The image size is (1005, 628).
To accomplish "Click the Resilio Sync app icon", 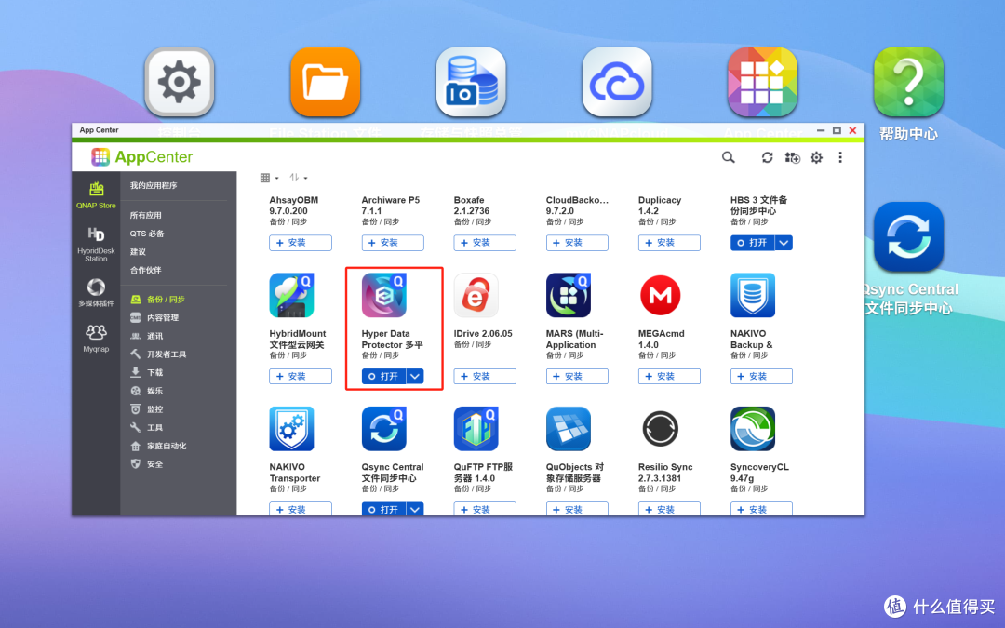I will pos(661,429).
